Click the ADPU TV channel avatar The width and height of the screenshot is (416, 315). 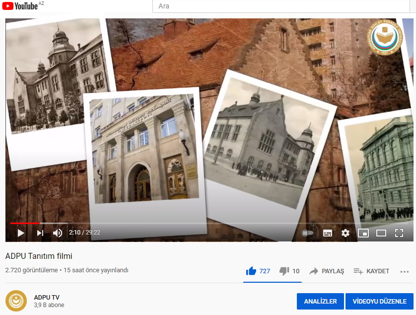16,301
